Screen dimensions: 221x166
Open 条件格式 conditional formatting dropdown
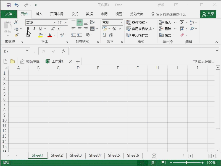point(137,22)
